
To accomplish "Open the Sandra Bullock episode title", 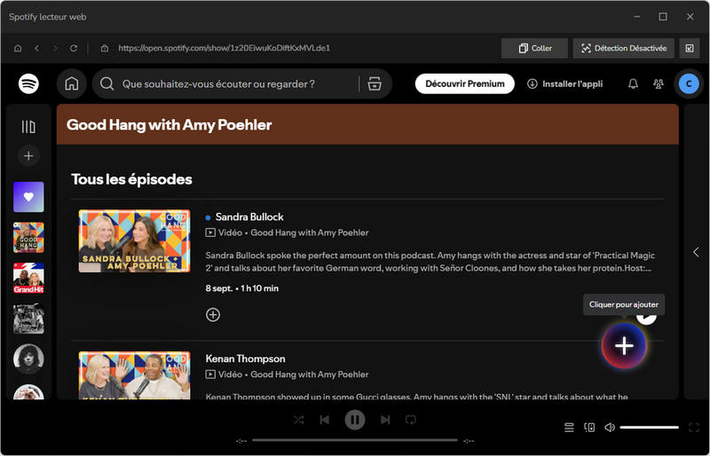I will coord(249,216).
